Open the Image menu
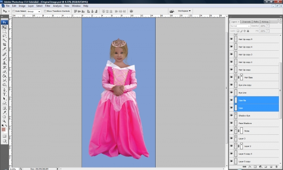Screen dimensions: 283x170 tap(22, 6)
